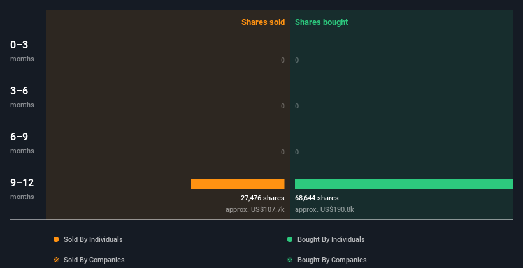Select the 9–12 months row label

pos(22,189)
